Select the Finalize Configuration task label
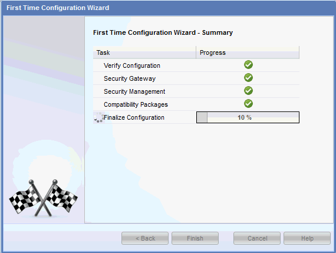This screenshot has height=253, width=336. tap(134, 117)
